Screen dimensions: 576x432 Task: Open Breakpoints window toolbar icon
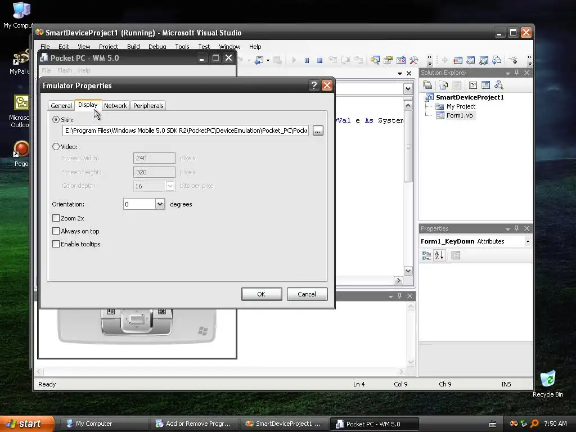point(458,60)
